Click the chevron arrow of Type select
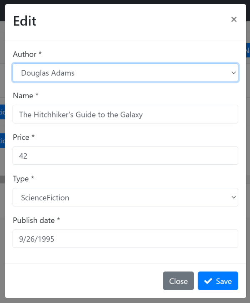Image resolution: width=250 pixels, height=303 pixels. [233, 197]
